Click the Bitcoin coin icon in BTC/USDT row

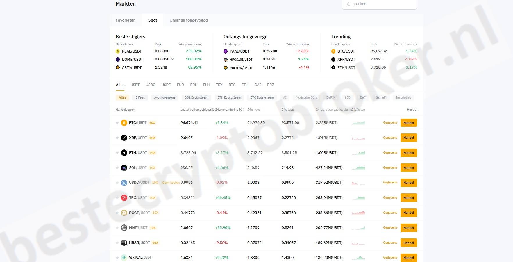(x=124, y=123)
